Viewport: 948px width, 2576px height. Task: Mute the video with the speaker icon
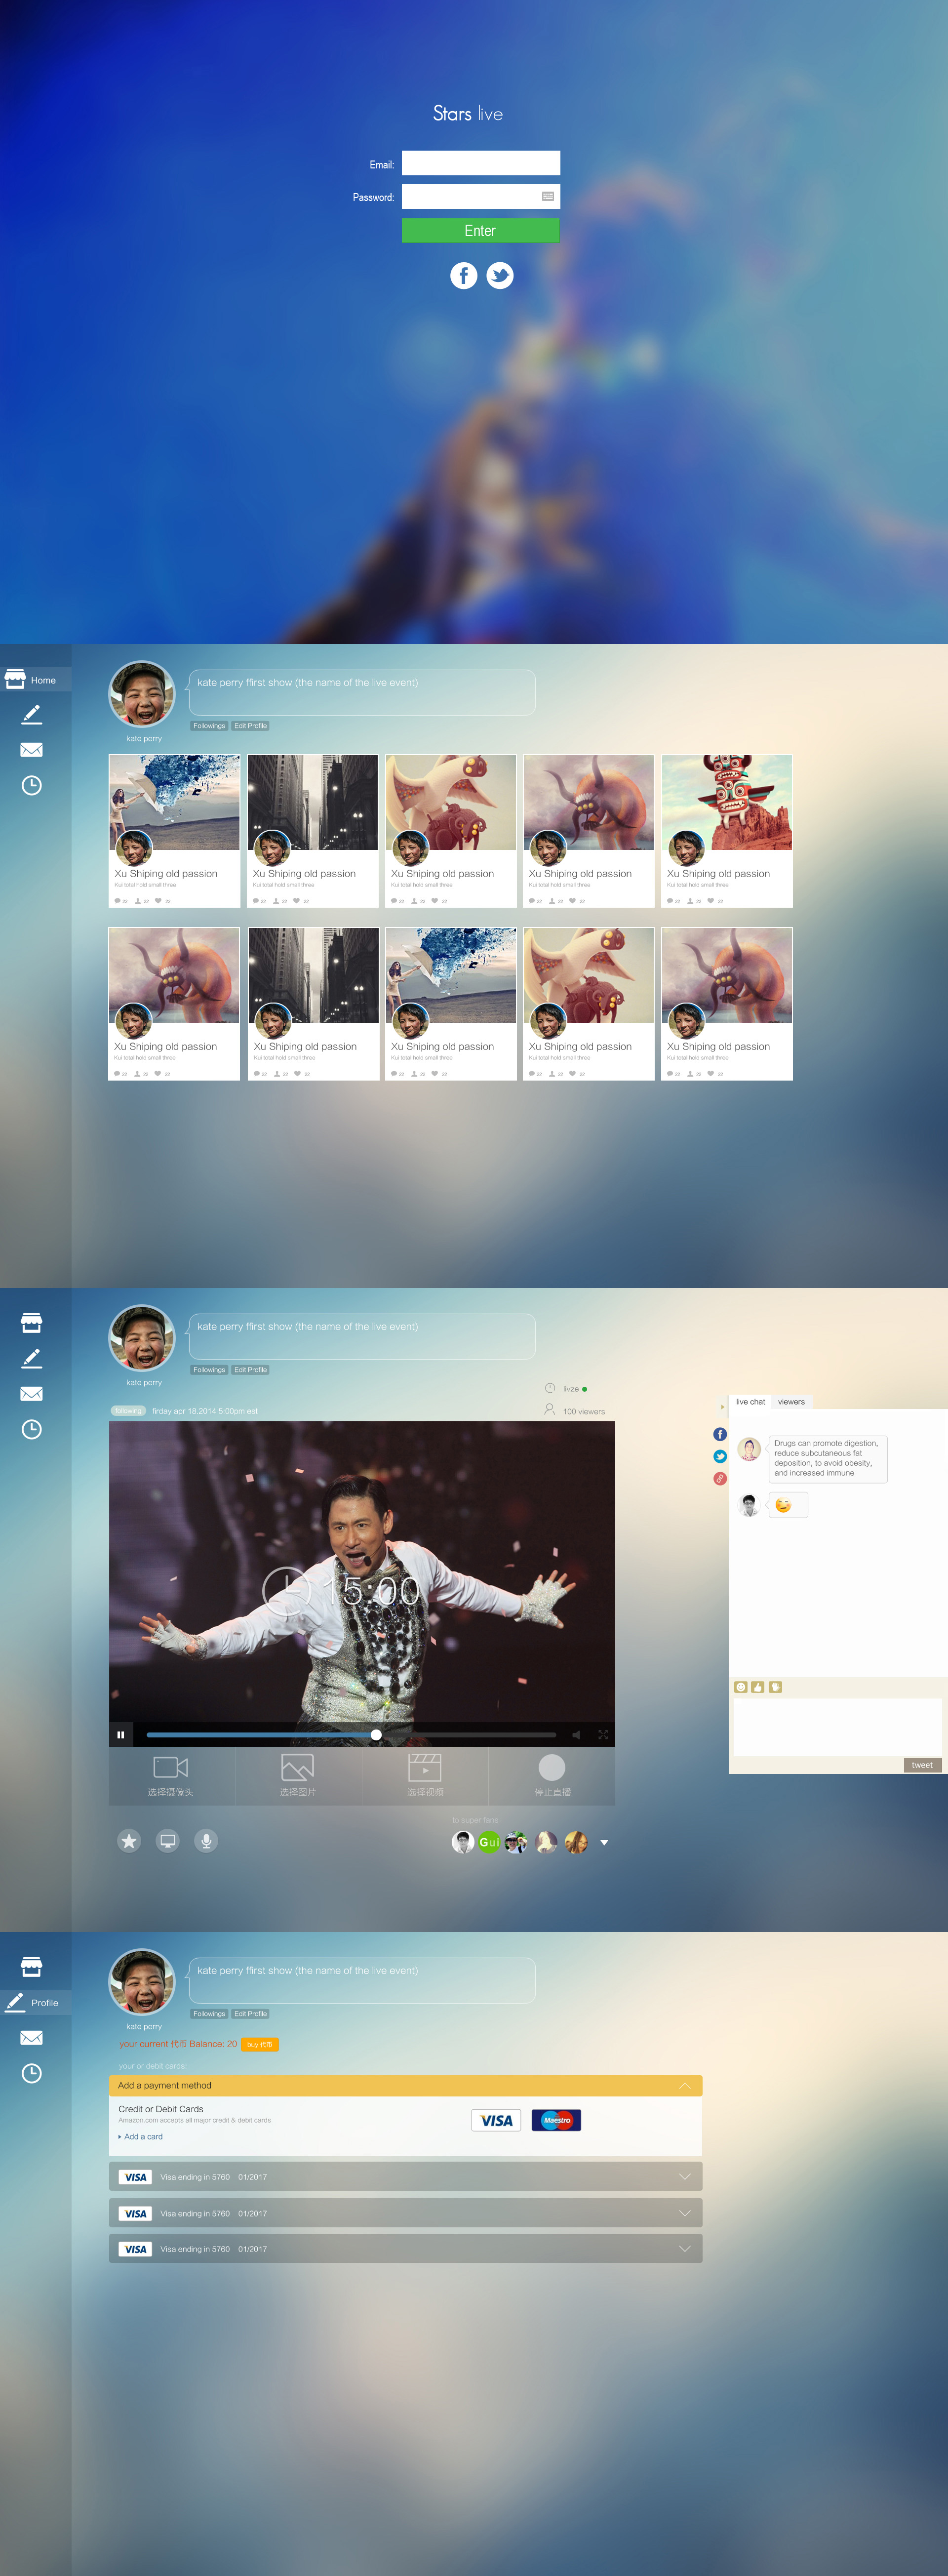click(576, 1735)
